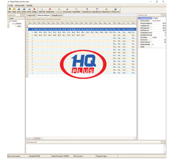Print the data with the Print icon
The height and width of the screenshot is (159, 177).
[29, 10]
